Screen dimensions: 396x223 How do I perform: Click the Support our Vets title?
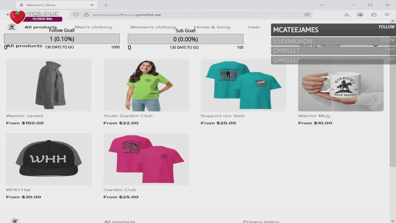222,116
